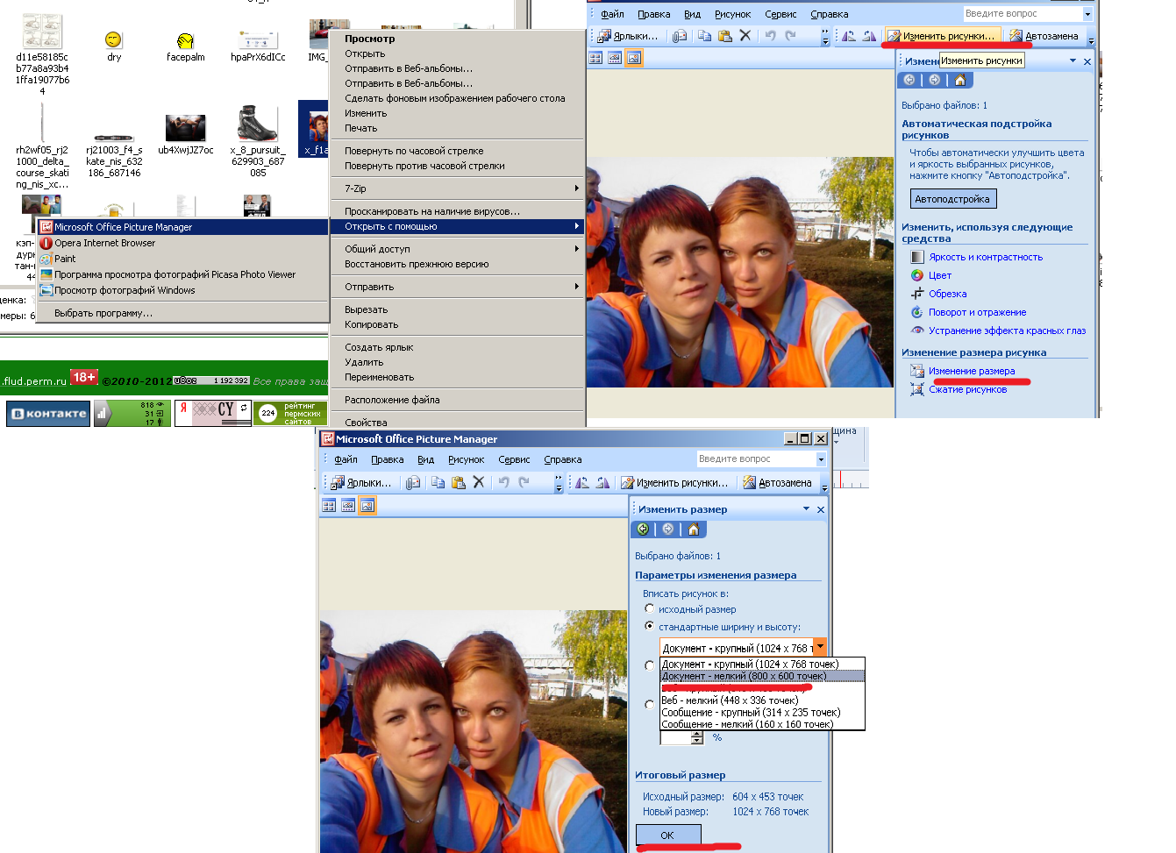Screen dimensions: 1176x853
Task: Click home icon in the Изменить размер panel
Action: tap(694, 530)
